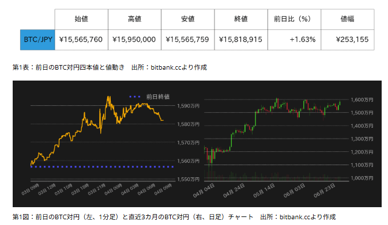Viewport: 388px width, 225px height.
Task: Click the blue BTC/JPY row header cell
Action: coord(37,40)
